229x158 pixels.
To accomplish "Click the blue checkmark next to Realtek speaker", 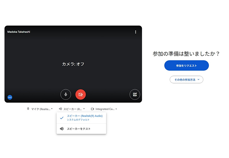I will click(x=62, y=118).
